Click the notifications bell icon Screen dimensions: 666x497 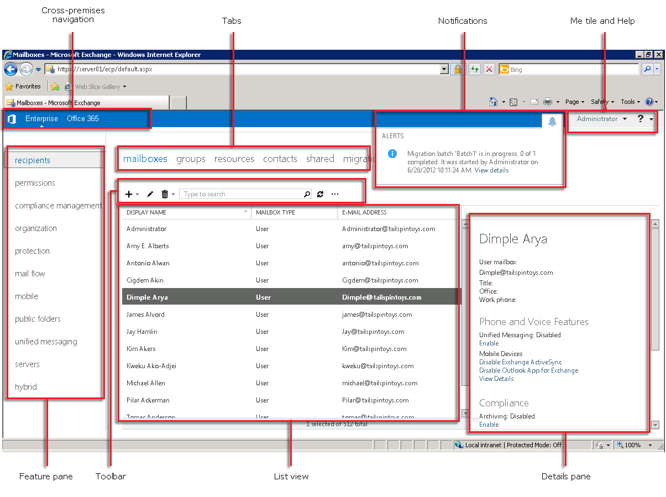[x=552, y=122]
